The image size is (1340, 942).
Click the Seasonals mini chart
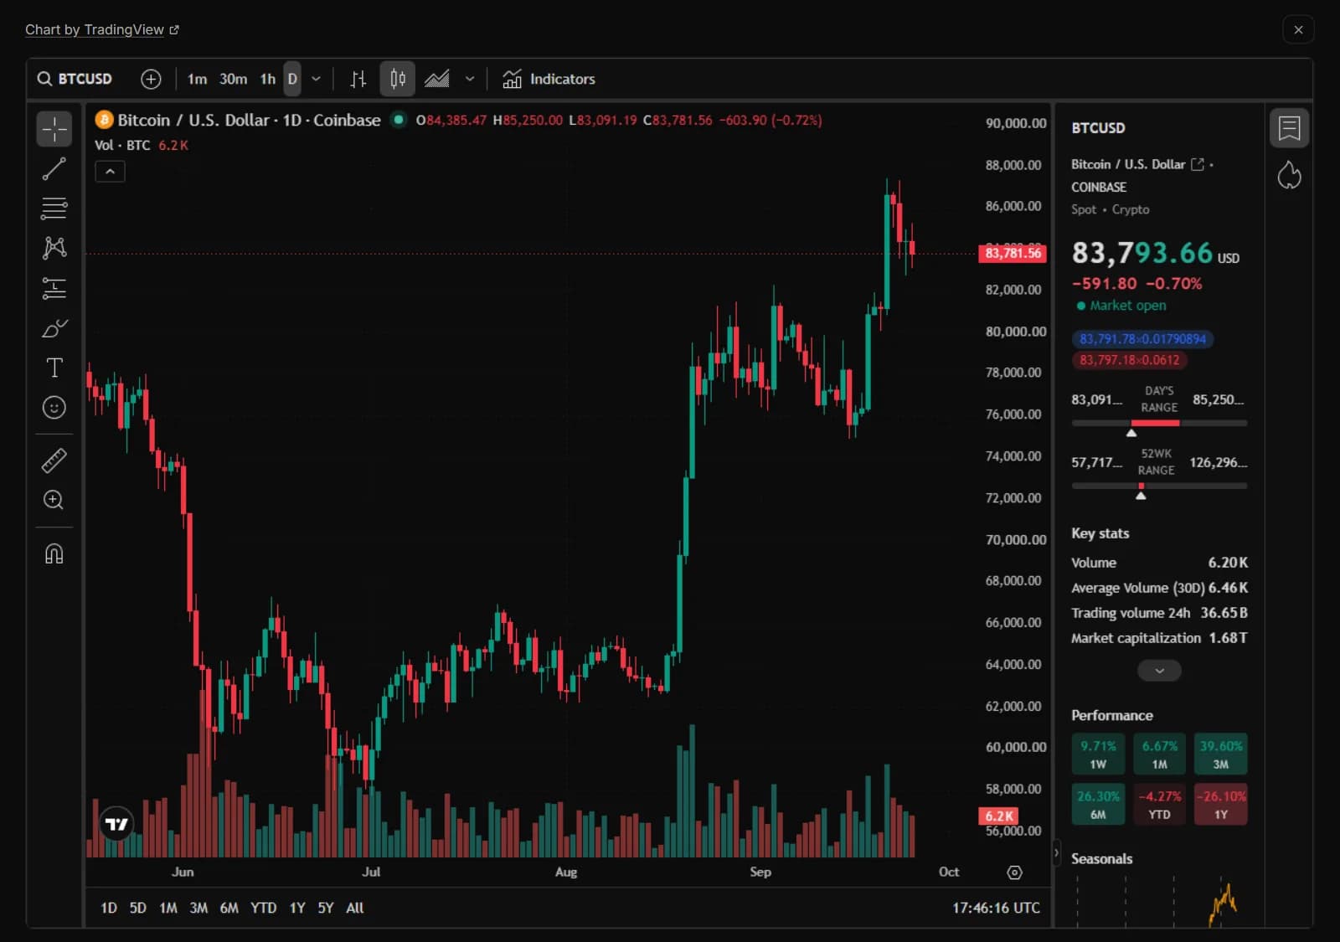coord(1159,903)
